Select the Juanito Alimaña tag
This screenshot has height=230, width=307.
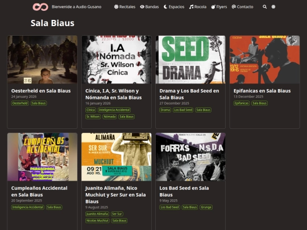(97, 214)
